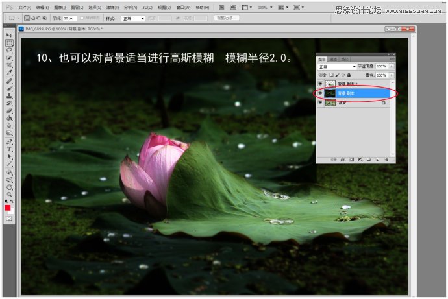Open the 窗口(W) menu

183,7
